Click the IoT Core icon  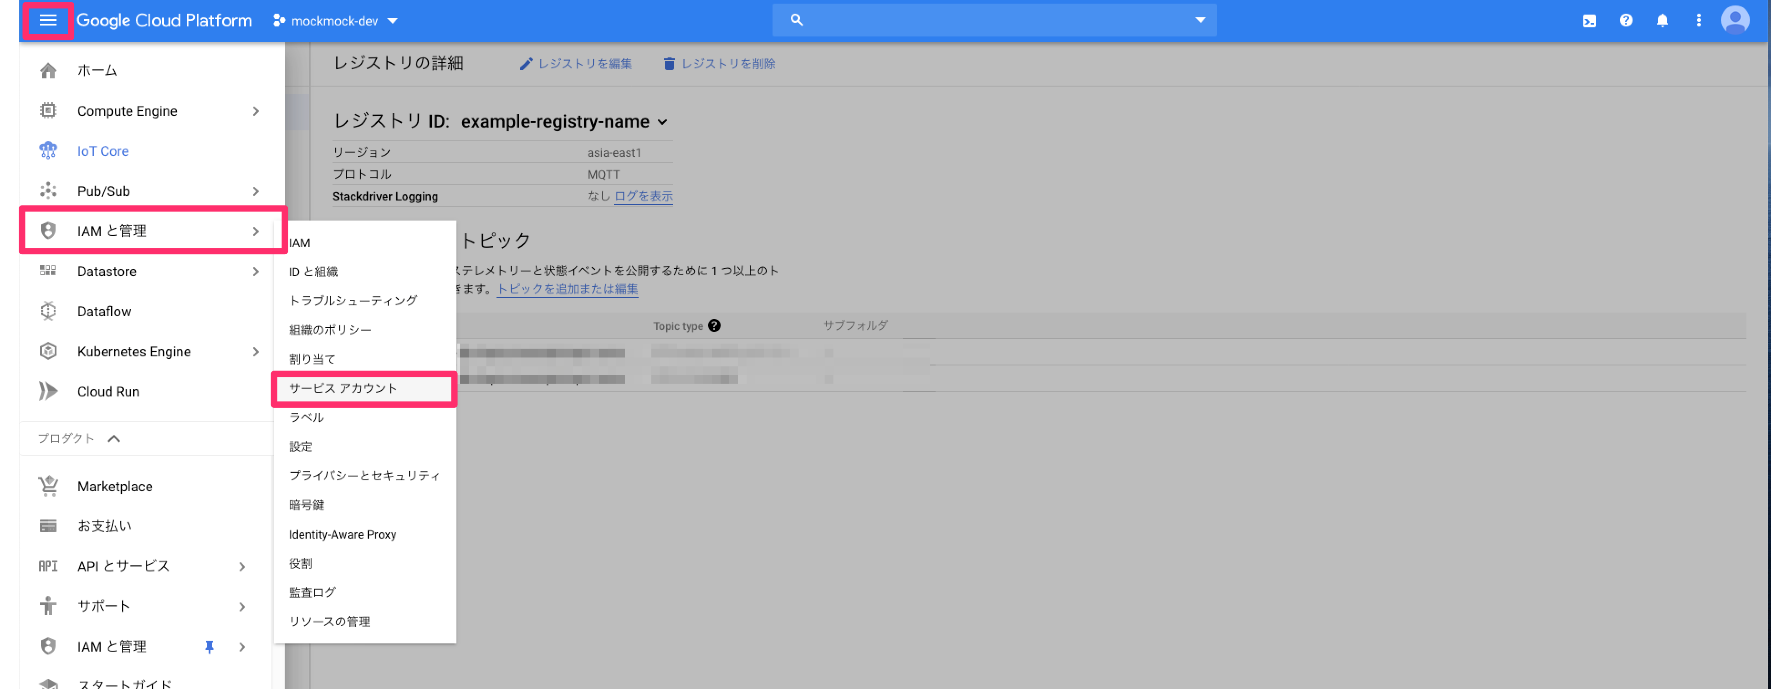(x=48, y=150)
